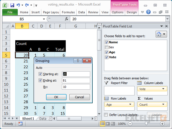Toggle the Defer Layout Update checkbox
The image size is (172, 129).
[x=106, y=115]
